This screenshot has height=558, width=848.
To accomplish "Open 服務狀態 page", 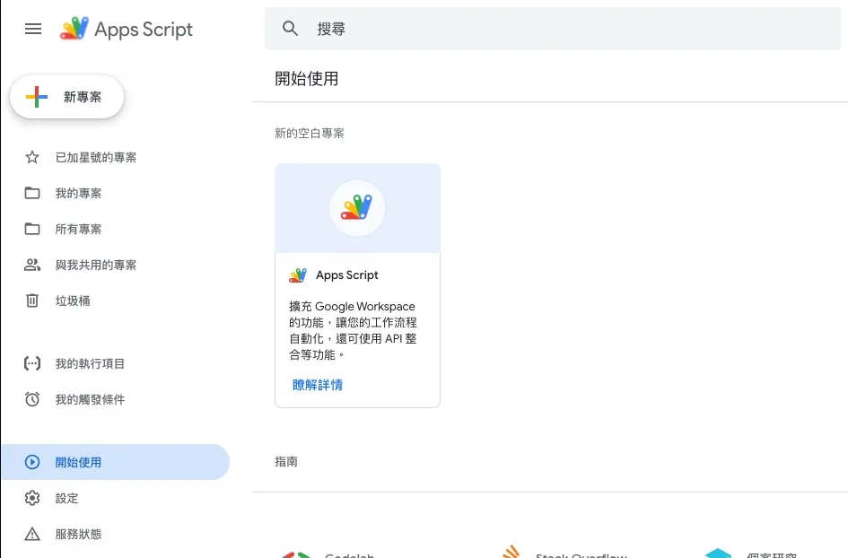I will (x=78, y=534).
